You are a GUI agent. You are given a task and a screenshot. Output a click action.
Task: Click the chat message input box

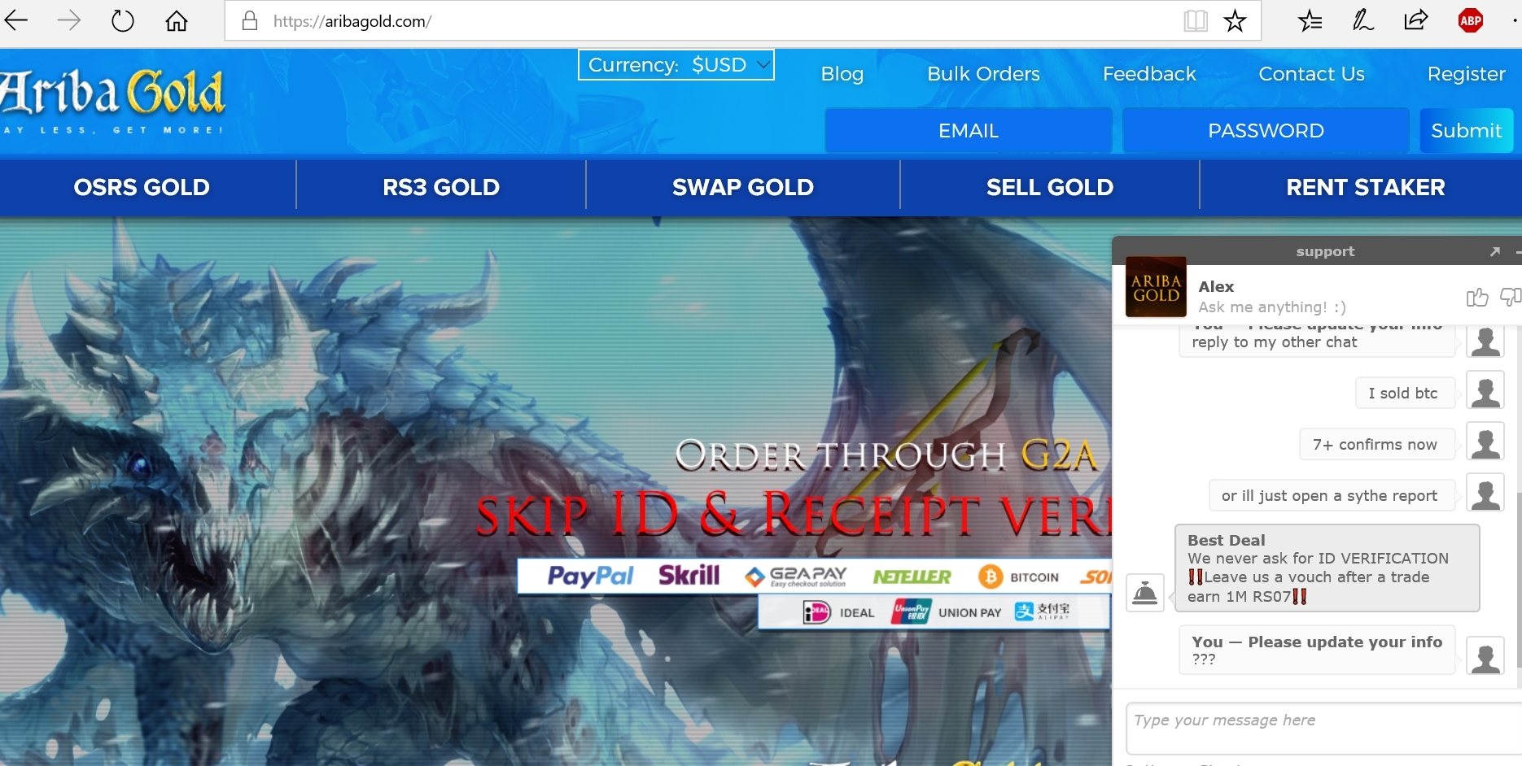tap(1323, 729)
